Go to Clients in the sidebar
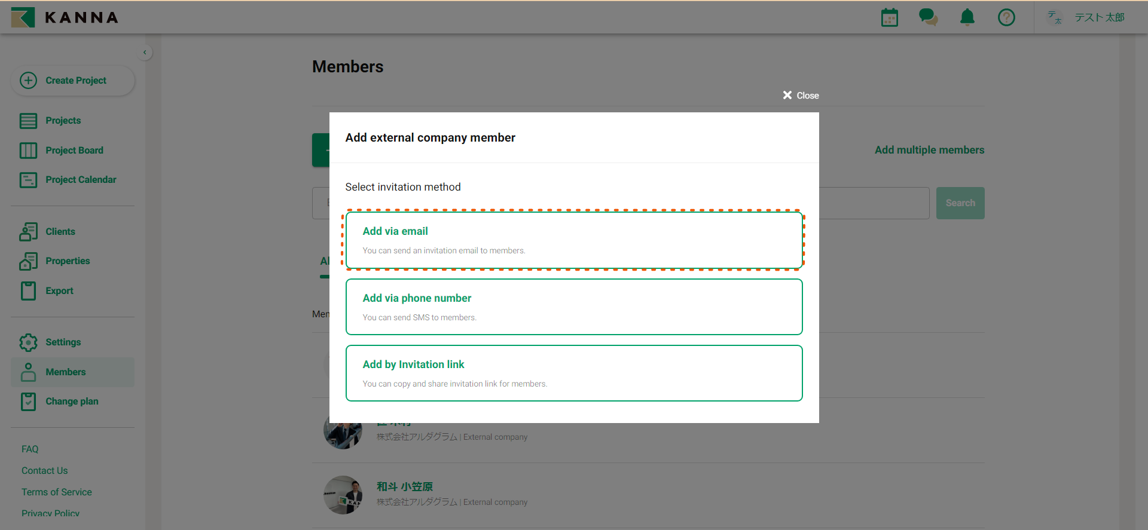1148x530 pixels. tap(60, 232)
